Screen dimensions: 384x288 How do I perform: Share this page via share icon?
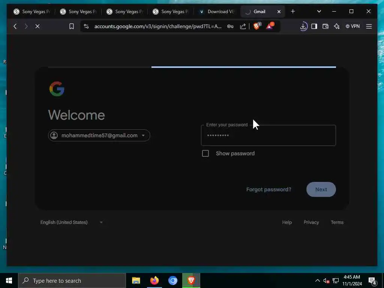(243, 27)
